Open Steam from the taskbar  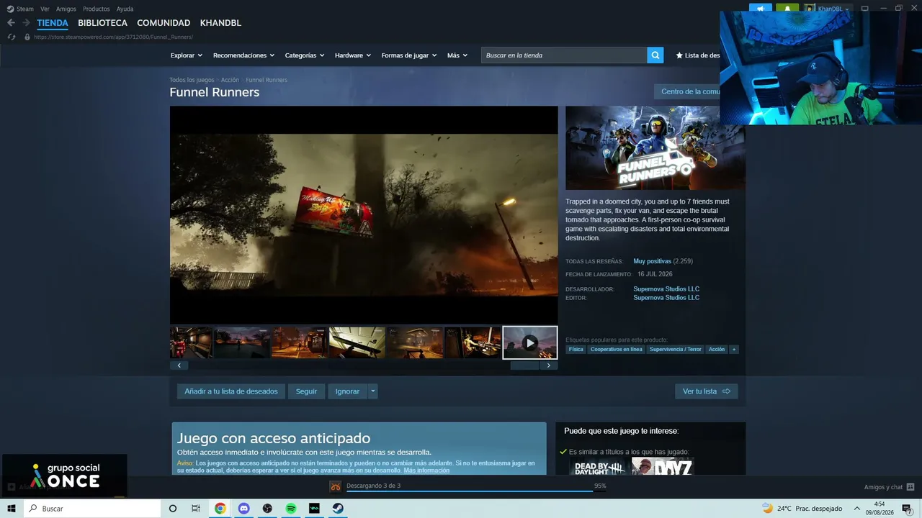pyautogui.click(x=338, y=509)
